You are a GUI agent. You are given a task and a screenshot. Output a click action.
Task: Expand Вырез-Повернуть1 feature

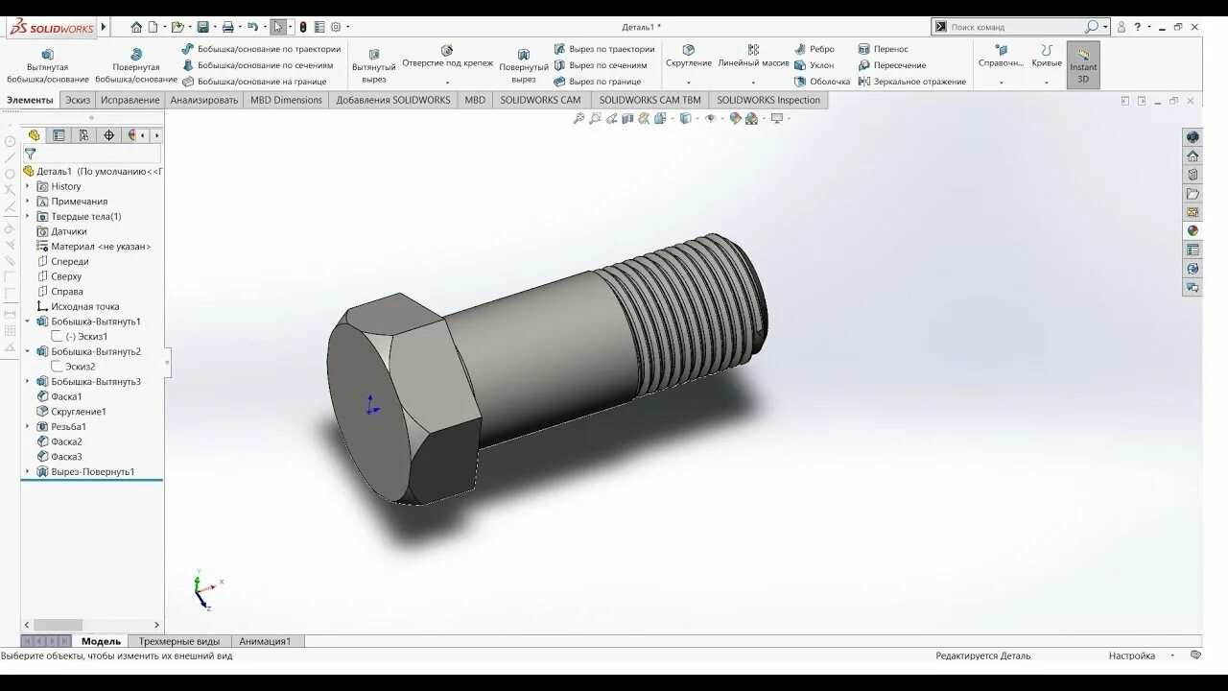coord(27,471)
